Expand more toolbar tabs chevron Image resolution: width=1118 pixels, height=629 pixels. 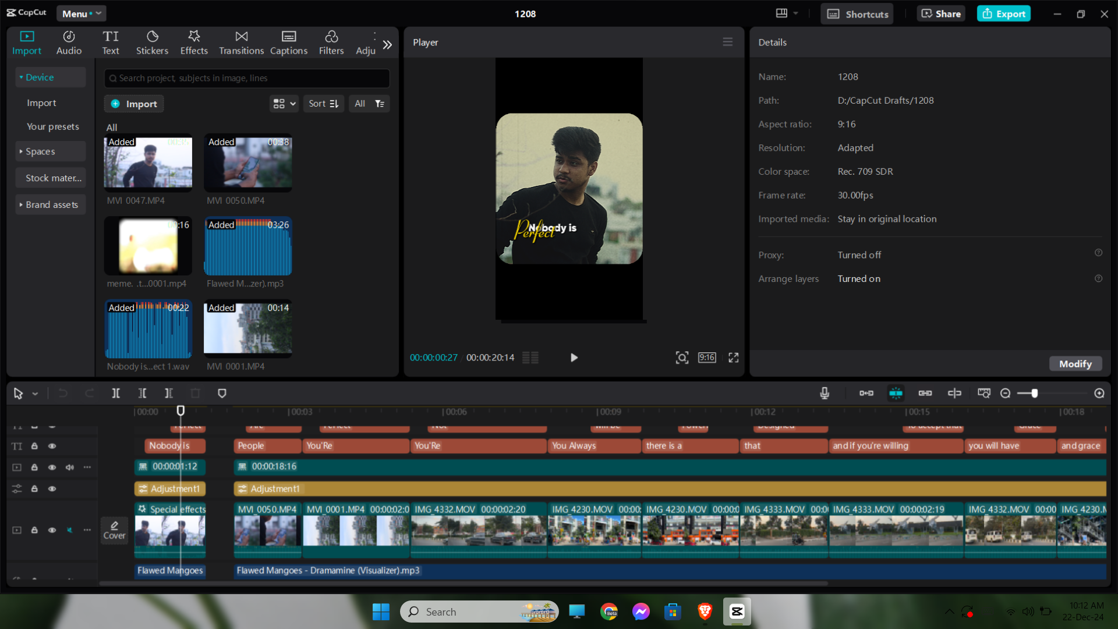[387, 44]
